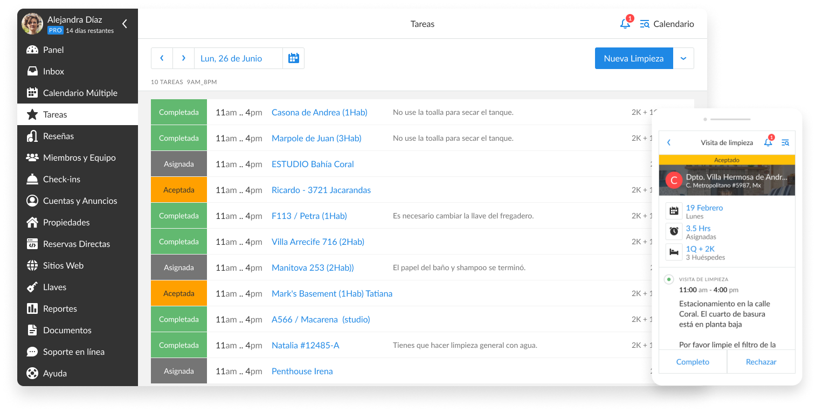Click the PRO badge under username
Image resolution: width=816 pixels, height=412 pixels.
pos(55,31)
